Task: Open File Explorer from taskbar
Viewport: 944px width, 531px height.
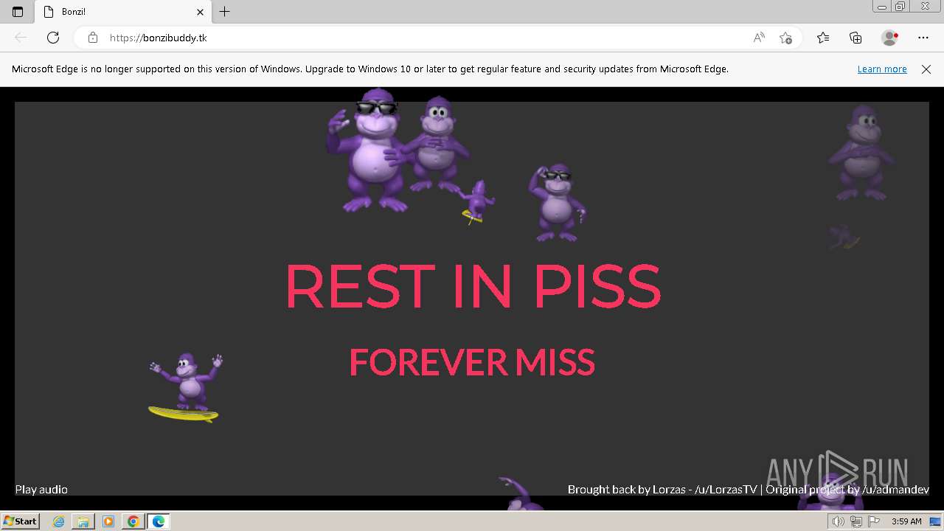Action: [x=83, y=521]
